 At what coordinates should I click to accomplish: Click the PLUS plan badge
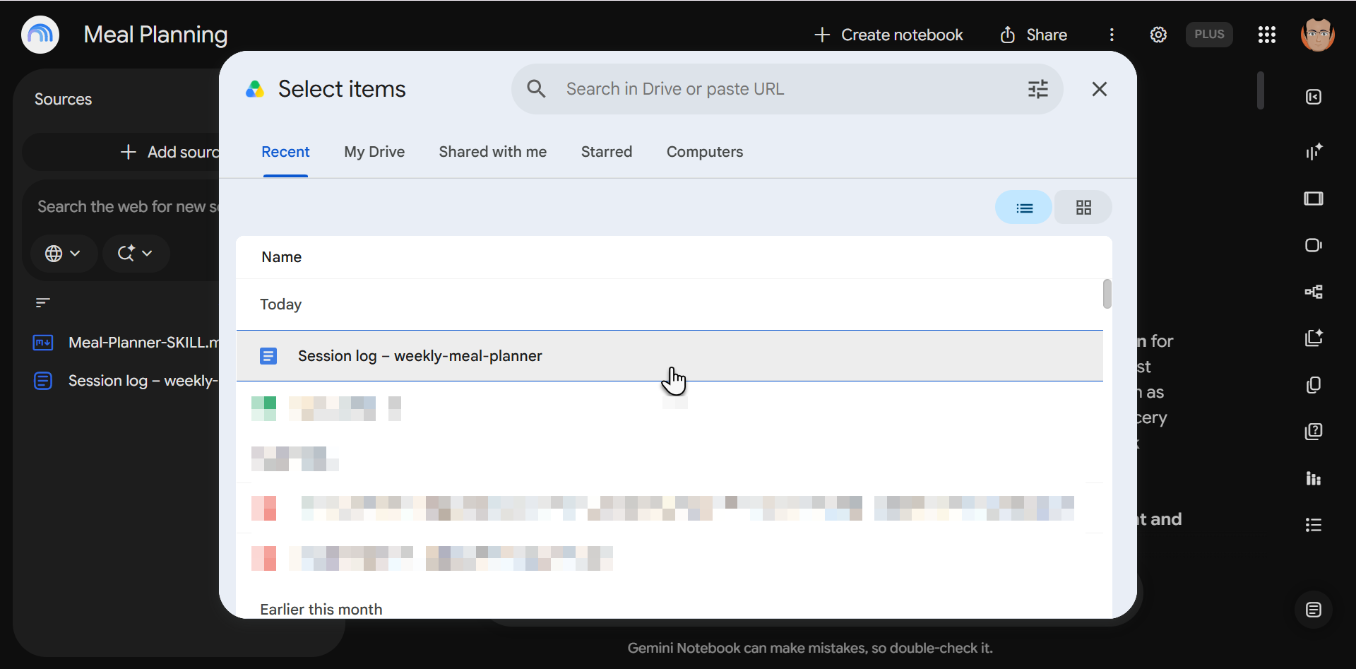pyautogui.click(x=1209, y=35)
